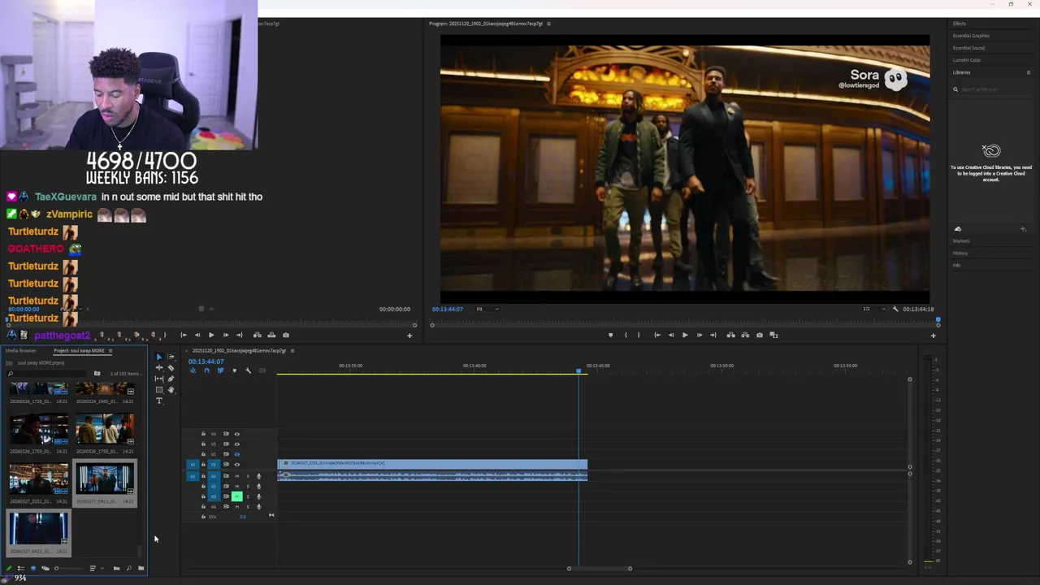The image size is (1040, 585).
Task: Open the timeline sequence panel menu
Action: click(292, 351)
